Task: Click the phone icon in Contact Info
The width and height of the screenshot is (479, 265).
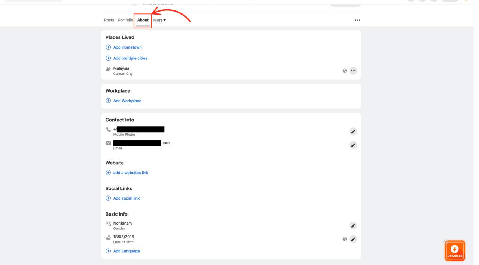Action: [x=108, y=130]
